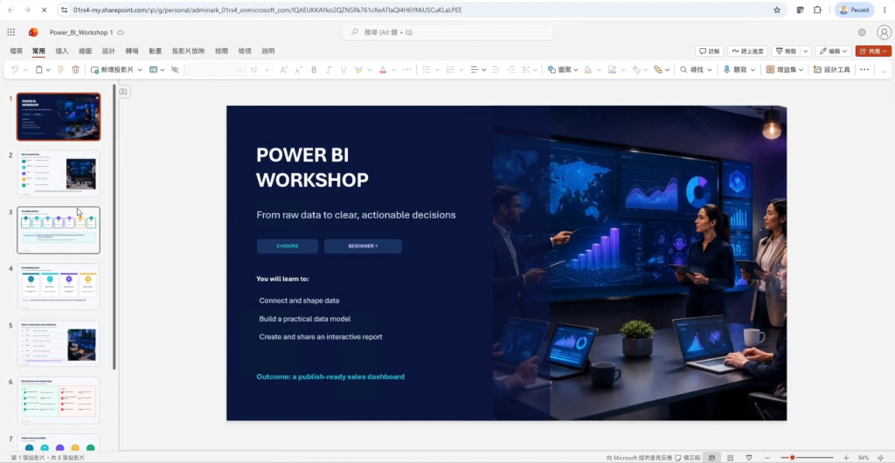Click the numbered list icon
Screen dimensions: 895x463
point(450,70)
